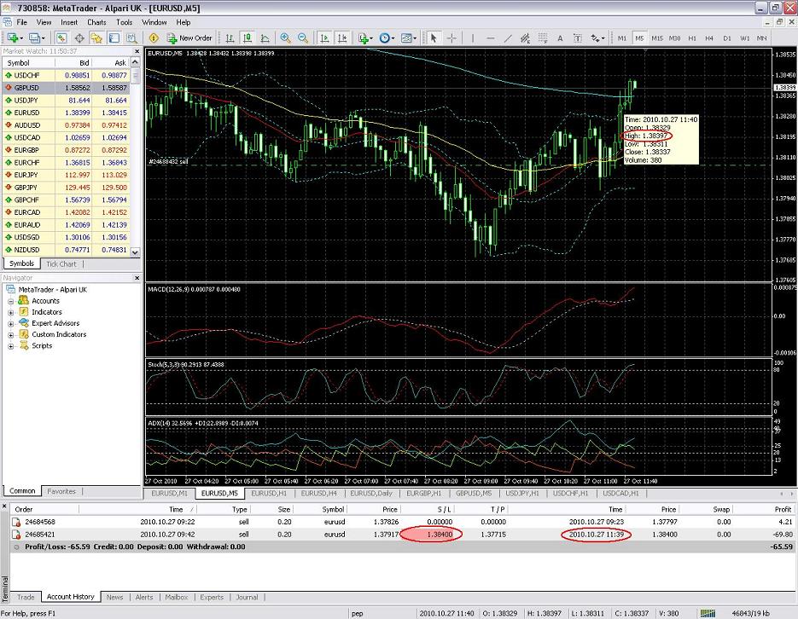Expand Expert Advisors in Navigator

point(12,323)
